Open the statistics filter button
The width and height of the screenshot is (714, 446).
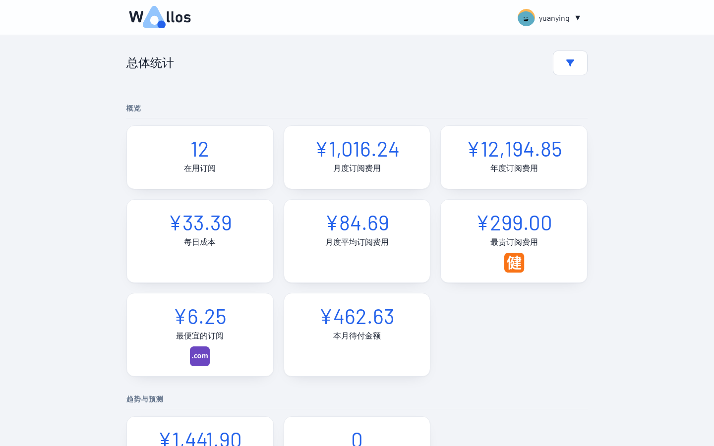(x=570, y=63)
